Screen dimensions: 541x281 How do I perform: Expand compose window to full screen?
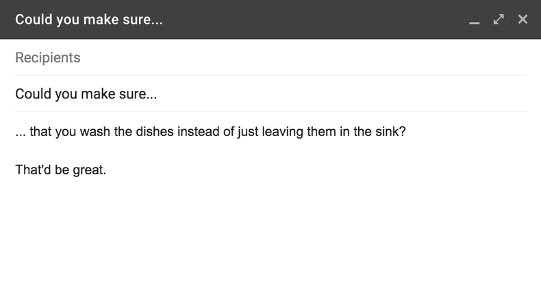click(499, 19)
